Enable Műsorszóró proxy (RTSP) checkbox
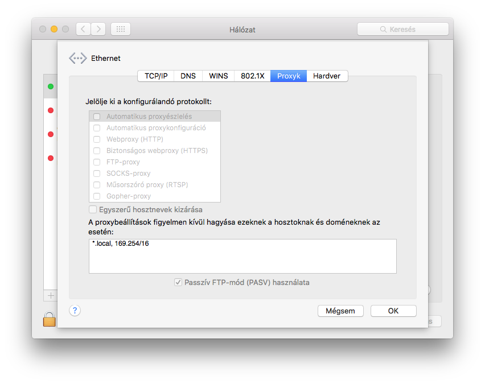The width and height of the screenshot is (485, 384). click(97, 185)
